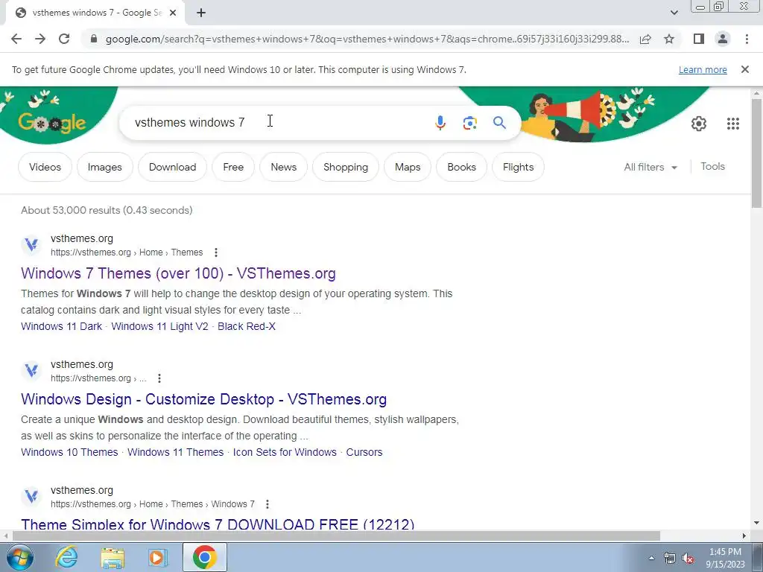Open the muted volume tray icon

688,559
